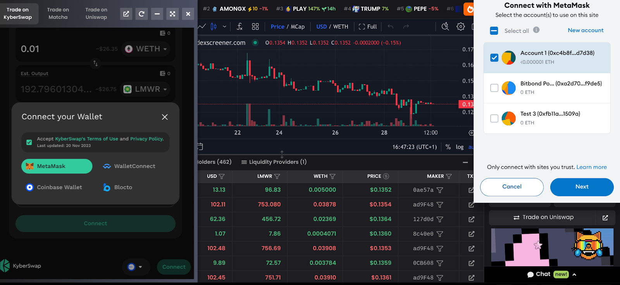Switch to Trade on Matcha tab
Viewport: 620px width, 285px height.
point(58,14)
